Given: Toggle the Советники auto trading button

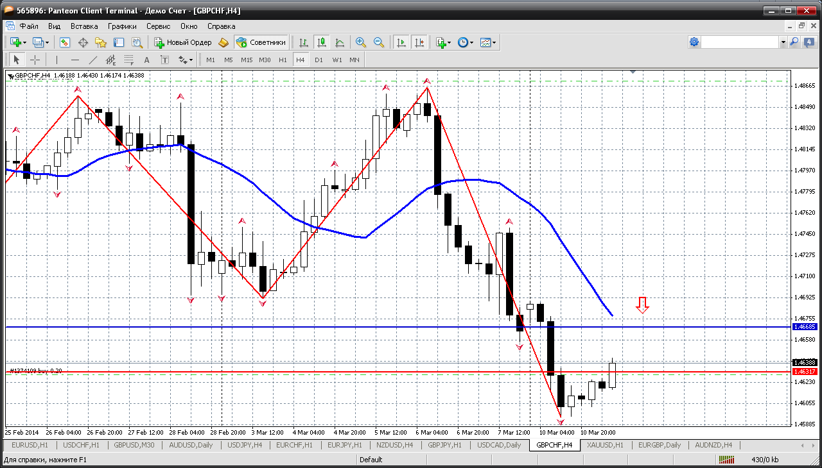Looking at the screenshot, I should pos(261,42).
